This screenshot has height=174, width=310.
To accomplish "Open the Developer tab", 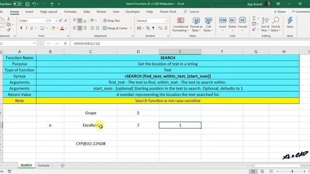I will 133,12.
